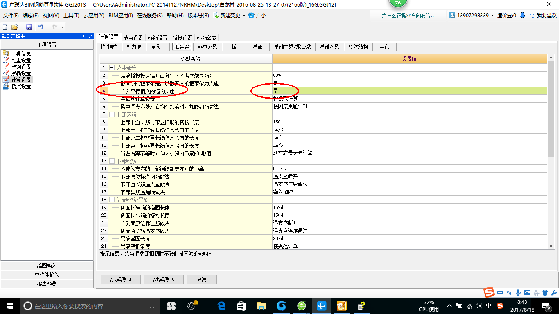Viewport: 559px width, 314px height.
Task: Open Microsoft Edge from taskbar
Action: pos(222,306)
